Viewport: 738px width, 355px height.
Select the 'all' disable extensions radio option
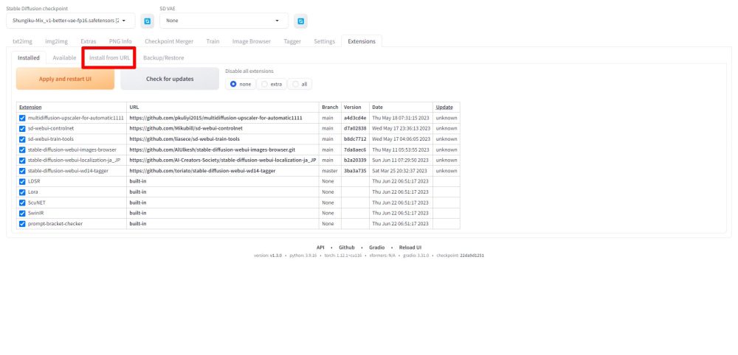click(x=300, y=84)
